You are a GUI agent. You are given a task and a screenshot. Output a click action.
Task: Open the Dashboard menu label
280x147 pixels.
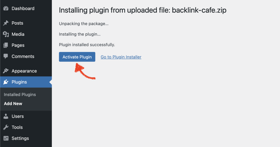(23, 8)
